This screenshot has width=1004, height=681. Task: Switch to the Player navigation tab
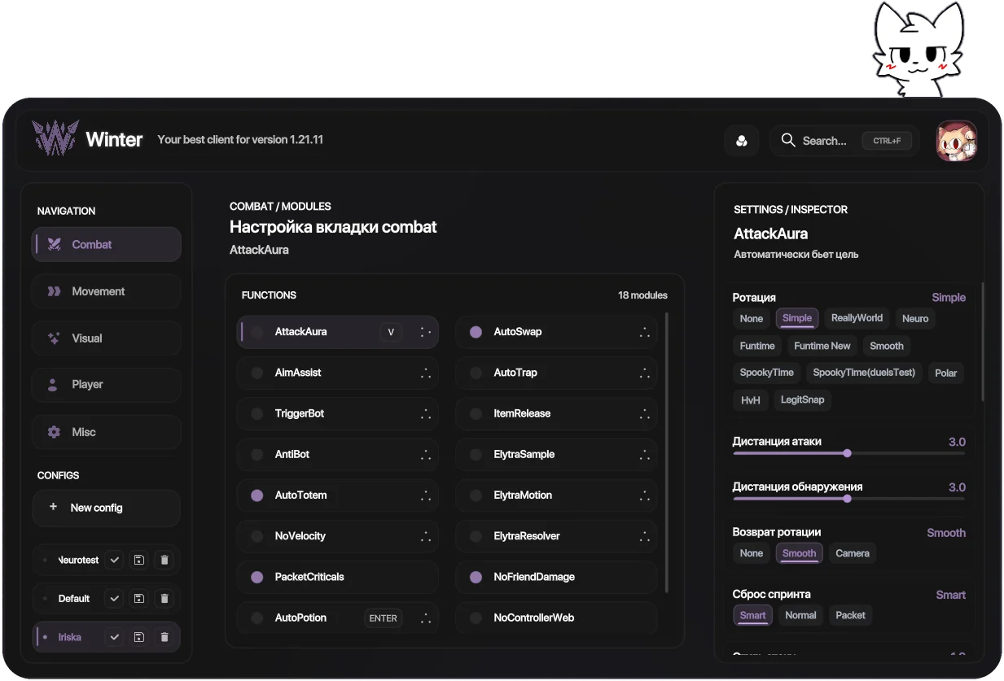(x=107, y=384)
